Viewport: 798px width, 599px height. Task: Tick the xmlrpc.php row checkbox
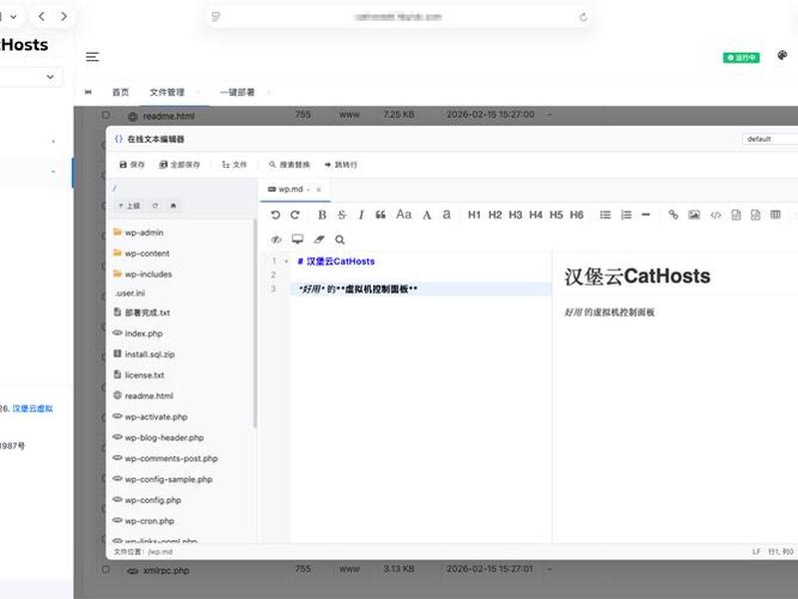point(106,569)
